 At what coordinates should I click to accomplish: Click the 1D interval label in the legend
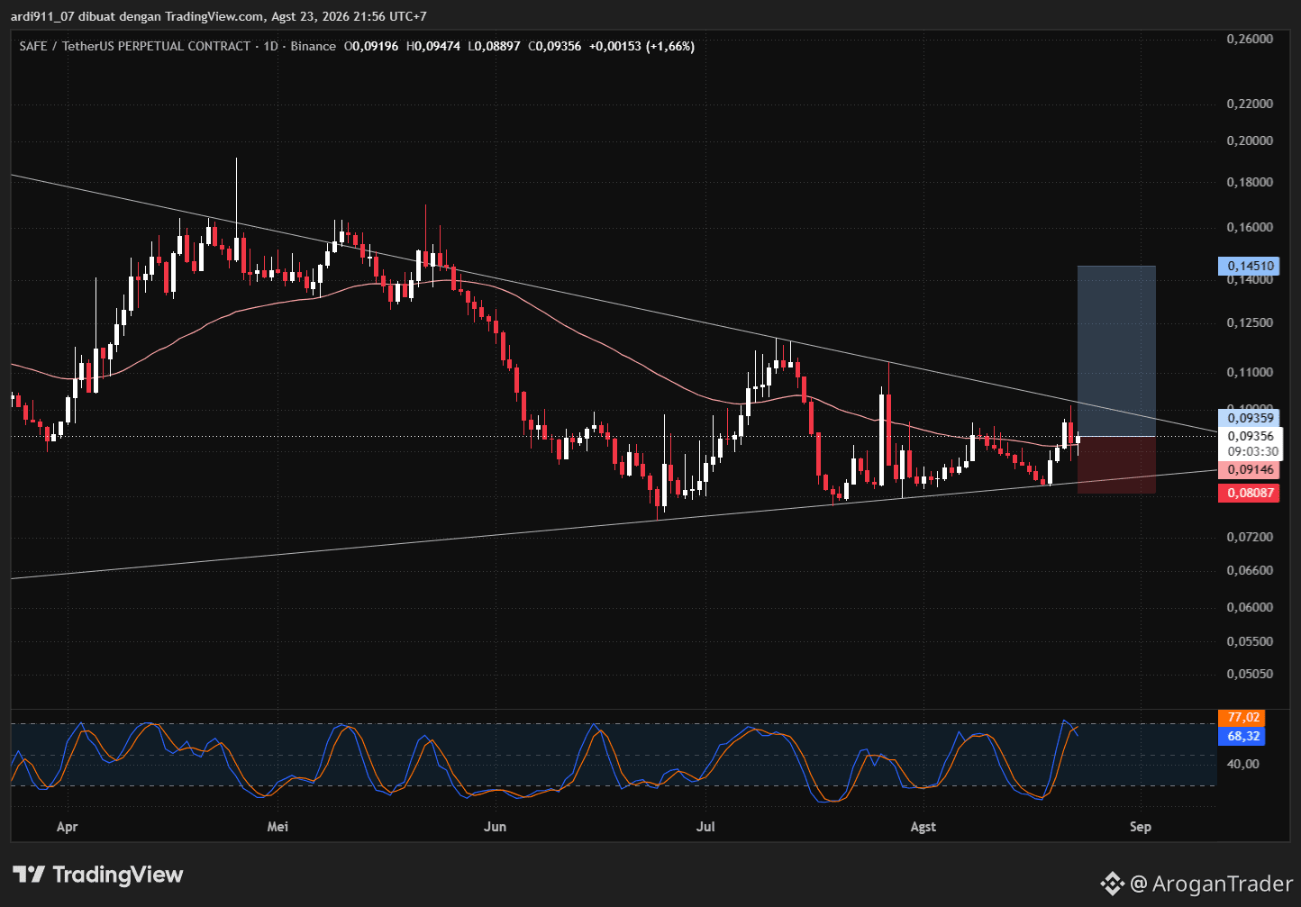270,46
